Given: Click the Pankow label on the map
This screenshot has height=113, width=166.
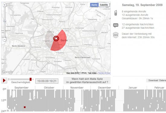Looking at the screenshot, I should [x=62, y=22].
